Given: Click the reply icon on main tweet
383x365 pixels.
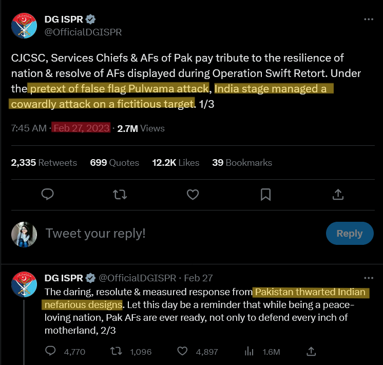Looking at the screenshot, I should click(48, 194).
